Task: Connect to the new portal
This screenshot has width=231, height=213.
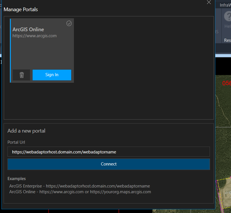Action: pos(108,164)
